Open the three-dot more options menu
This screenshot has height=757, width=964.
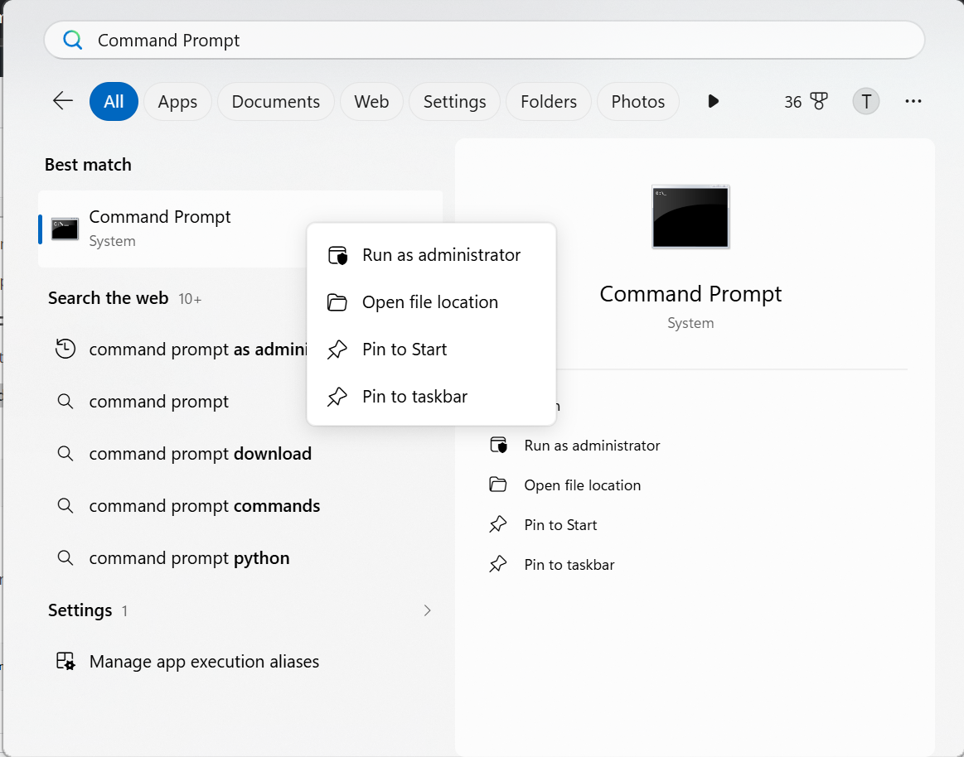(x=913, y=101)
